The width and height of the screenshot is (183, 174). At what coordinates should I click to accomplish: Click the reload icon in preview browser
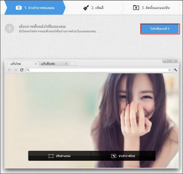coord(22,70)
